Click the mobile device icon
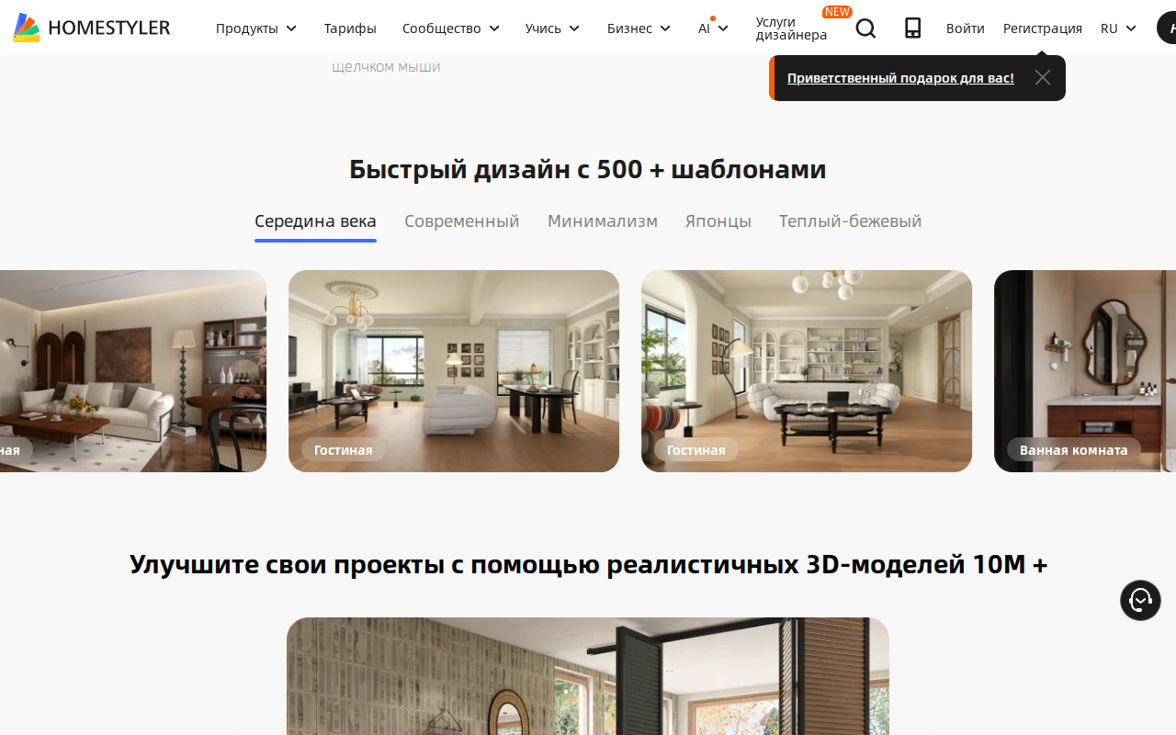This screenshot has height=735, width=1176. [x=912, y=28]
